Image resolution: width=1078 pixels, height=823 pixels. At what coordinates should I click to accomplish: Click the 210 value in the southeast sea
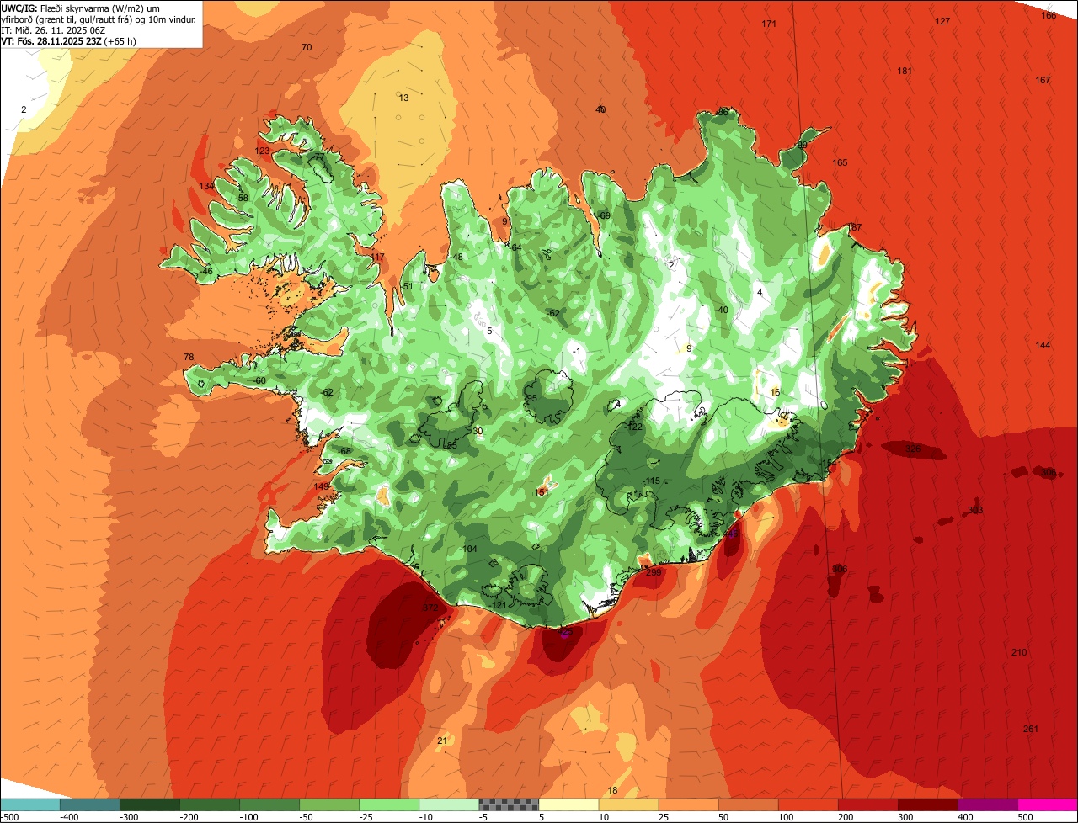(x=1019, y=653)
